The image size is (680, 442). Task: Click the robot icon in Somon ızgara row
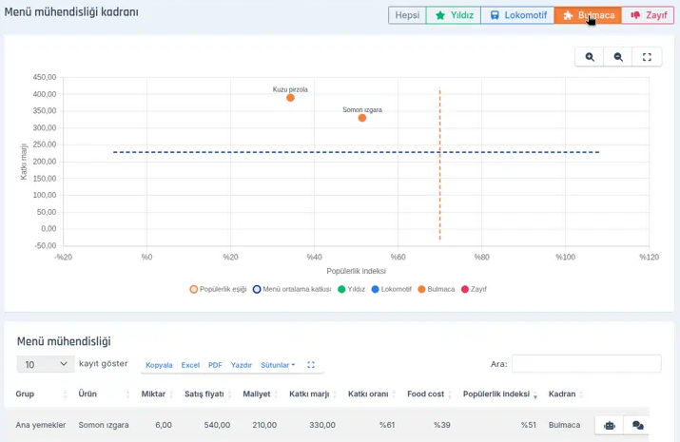tap(610, 425)
